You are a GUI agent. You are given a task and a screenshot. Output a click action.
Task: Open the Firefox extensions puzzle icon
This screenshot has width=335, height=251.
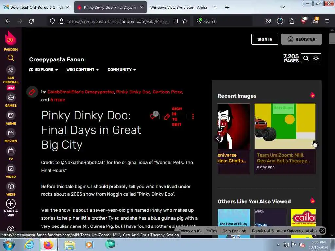coord(292,21)
